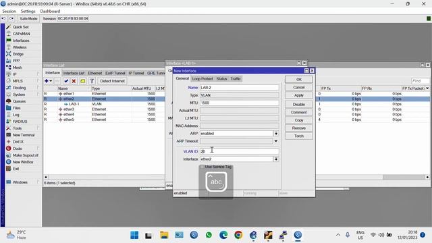Select the ether1 interface row
This screenshot has height=243, width=432.
click(x=104, y=94)
